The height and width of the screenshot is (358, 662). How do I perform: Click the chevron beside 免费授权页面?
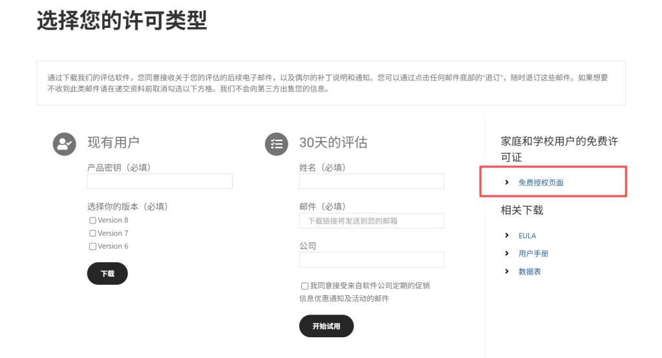click(x=507, y=183)
